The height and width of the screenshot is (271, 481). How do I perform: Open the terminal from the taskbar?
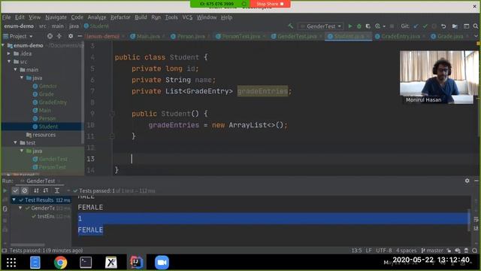coord(86,263)
